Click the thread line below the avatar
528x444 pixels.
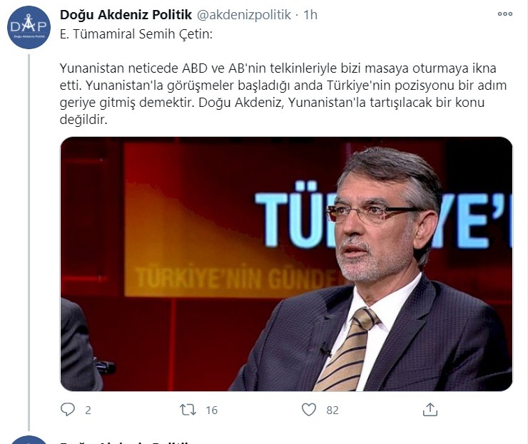29,242
